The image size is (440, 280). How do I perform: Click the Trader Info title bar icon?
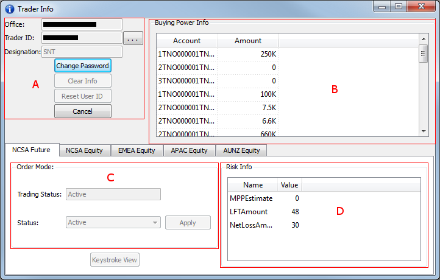[9, 9]
